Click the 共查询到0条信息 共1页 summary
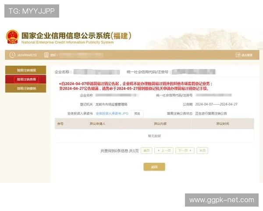The height and width of the screenshot is (211, 263). 120,151
